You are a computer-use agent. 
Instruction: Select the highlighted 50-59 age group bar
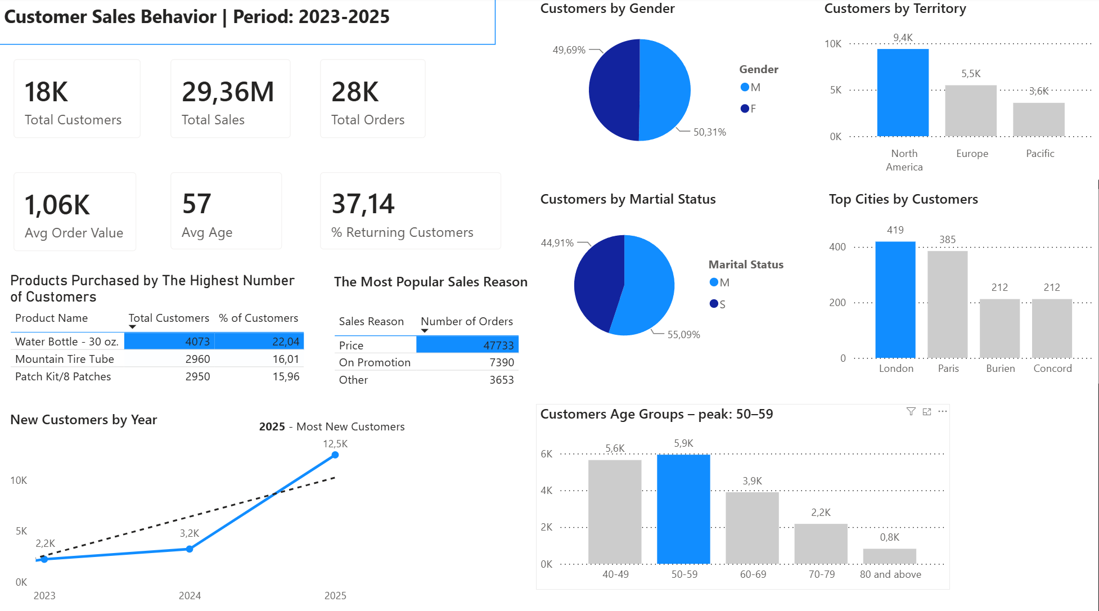click(683, 509)
